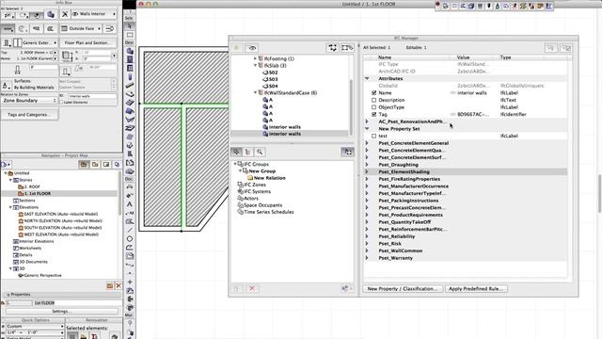This screenshot has height=339, width=602.
Task: Click the wall settings icon in Info Box
Action: tap(51, 14)
